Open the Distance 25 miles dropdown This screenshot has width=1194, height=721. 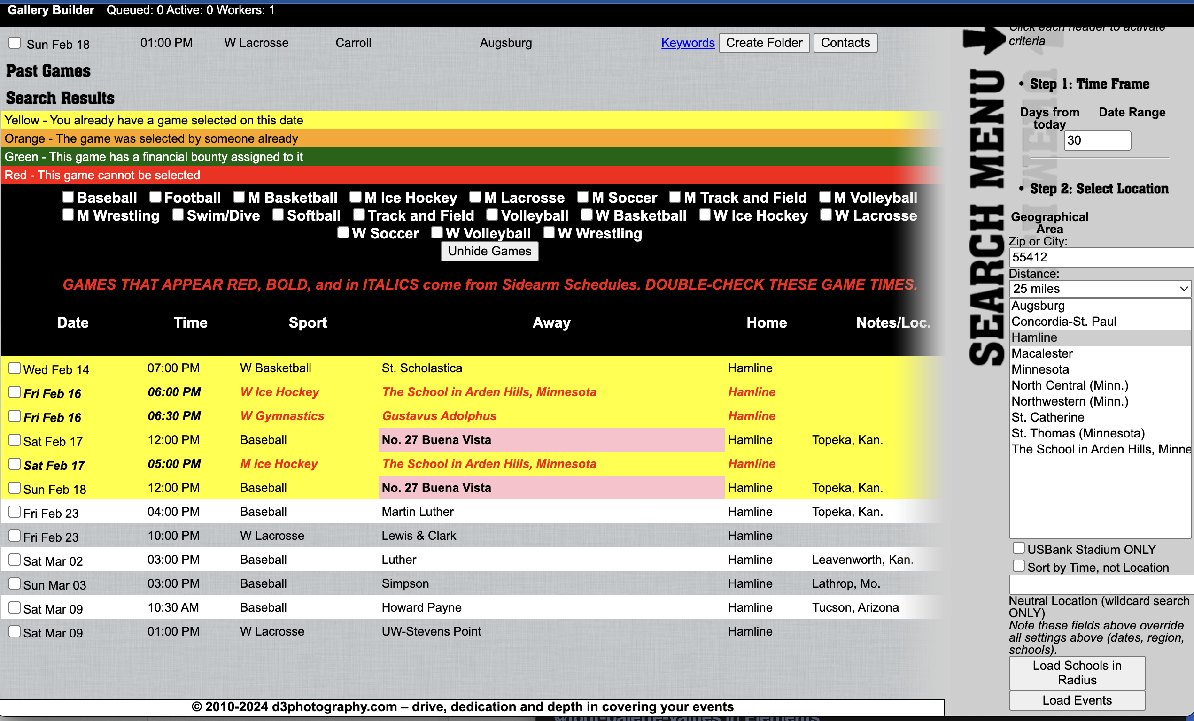[1099, 289]
